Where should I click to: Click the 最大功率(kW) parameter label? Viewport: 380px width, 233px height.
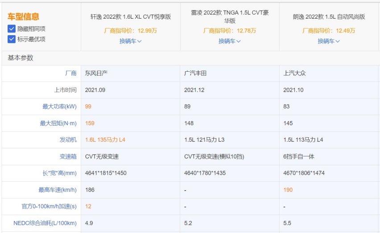pos(59,106)
